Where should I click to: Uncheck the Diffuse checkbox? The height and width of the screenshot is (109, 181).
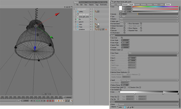pyautogui.click(x=124, y=28)
